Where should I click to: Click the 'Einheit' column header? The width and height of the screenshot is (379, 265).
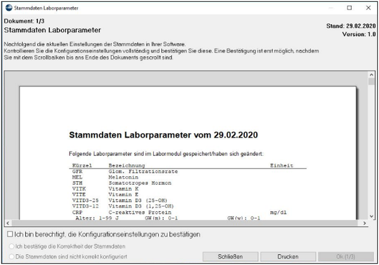pos(282,165)
